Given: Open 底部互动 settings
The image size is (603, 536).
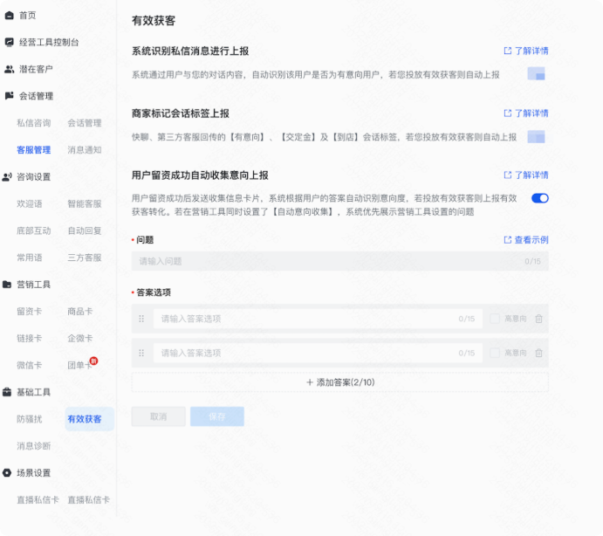Looking at the screenshot, I should (x=34, y=230).
